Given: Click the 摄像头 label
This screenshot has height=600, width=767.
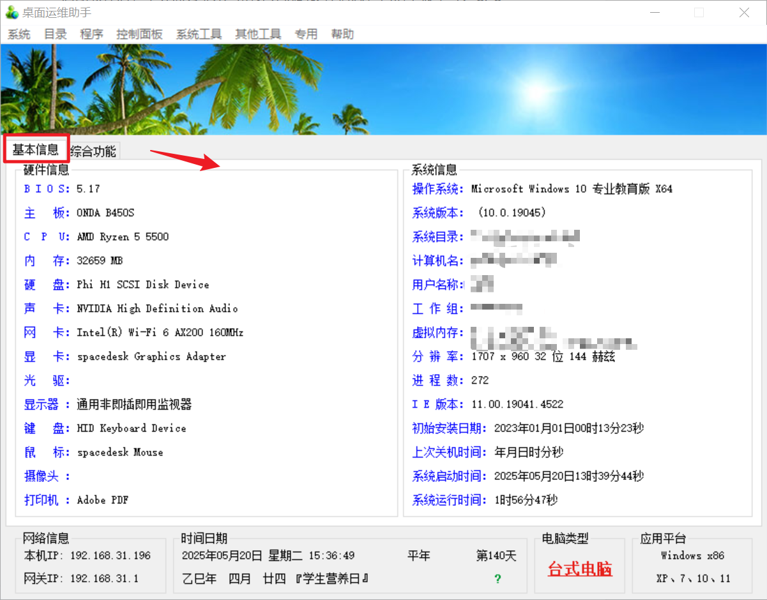Looking at the screenshot, I should click(x=47, y=476).
